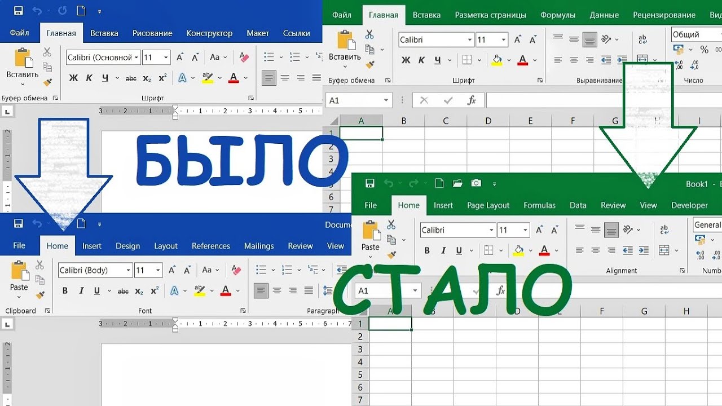The width and height of the screenshot is (722, 406).
Task: Click bulleted list icon in Russian Word
Action: [269, 58]
